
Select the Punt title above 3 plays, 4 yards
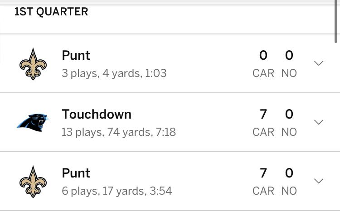(x=76, y=55)
